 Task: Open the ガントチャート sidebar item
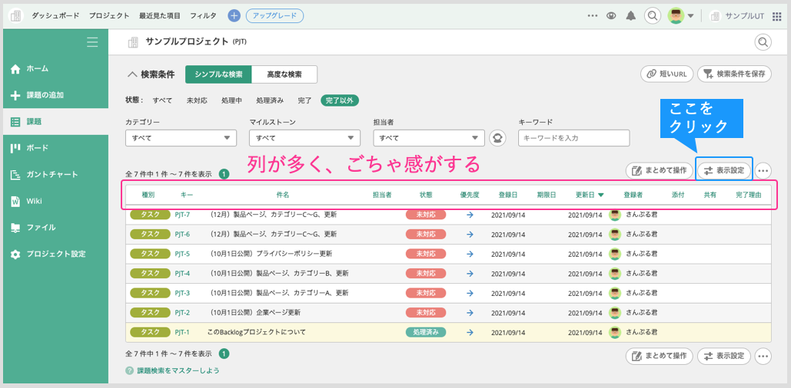coord(52,174)
